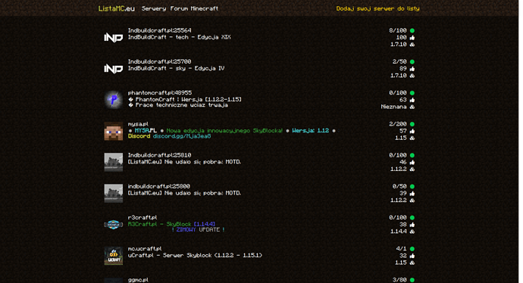Click discord.gg invite text in mysa.pl entry

182,136
